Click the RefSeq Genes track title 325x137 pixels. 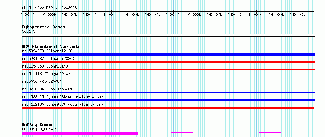click(x=37, y=125)
